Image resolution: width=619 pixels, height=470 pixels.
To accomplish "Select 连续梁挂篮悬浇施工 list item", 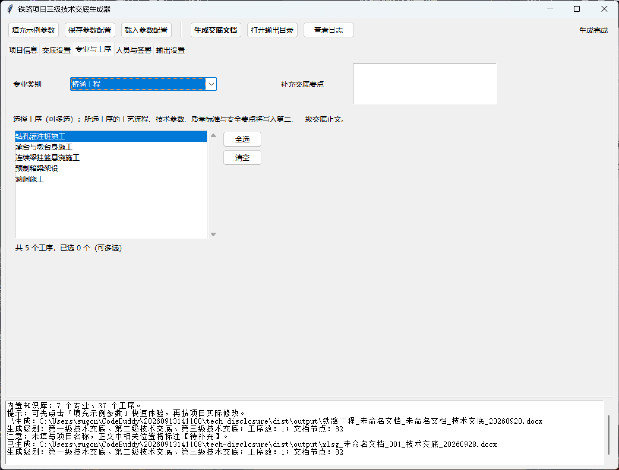I will coord(111,158).
